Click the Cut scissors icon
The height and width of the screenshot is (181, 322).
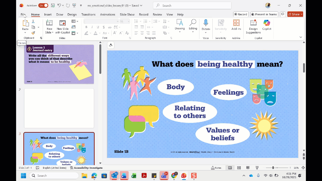[x=33, y=22]
